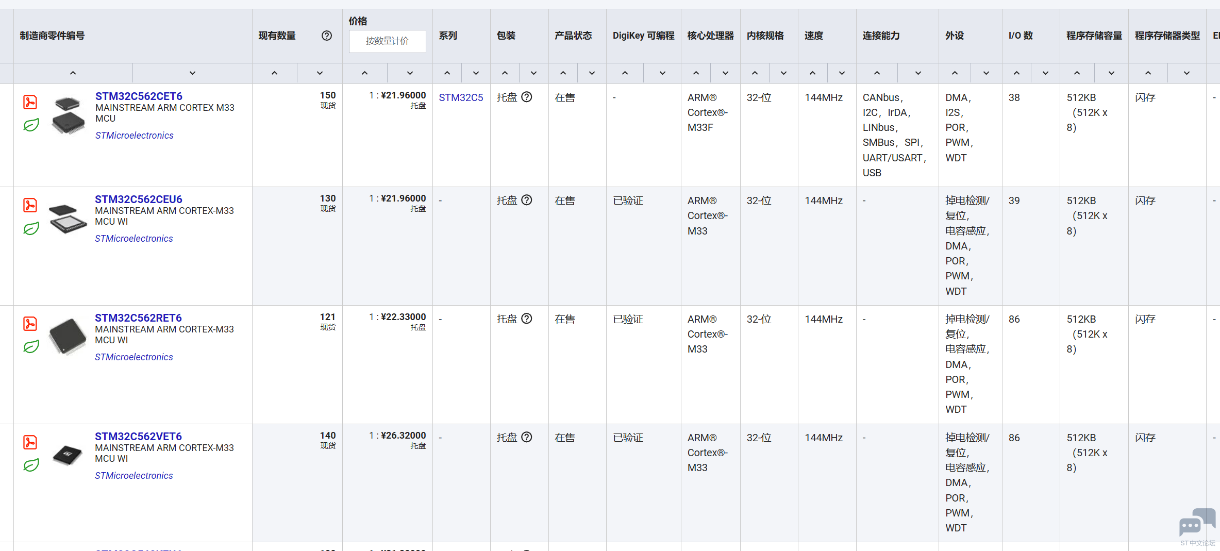Sort 程序存储容量 column descending
The width and height of the screenshot is (1220, 551).
1111,73
